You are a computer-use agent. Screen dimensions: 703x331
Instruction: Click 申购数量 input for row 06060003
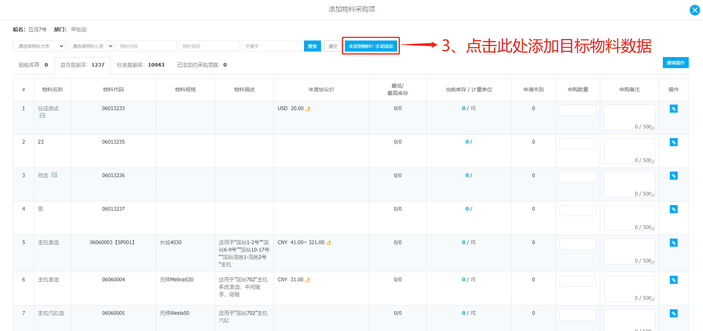(578, 244)
